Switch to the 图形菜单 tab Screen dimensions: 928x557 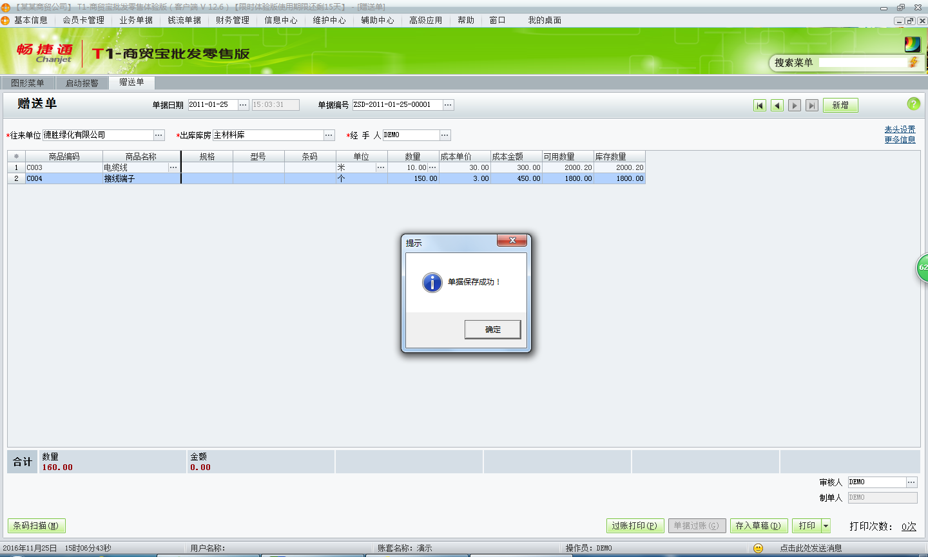click(28, 83)
